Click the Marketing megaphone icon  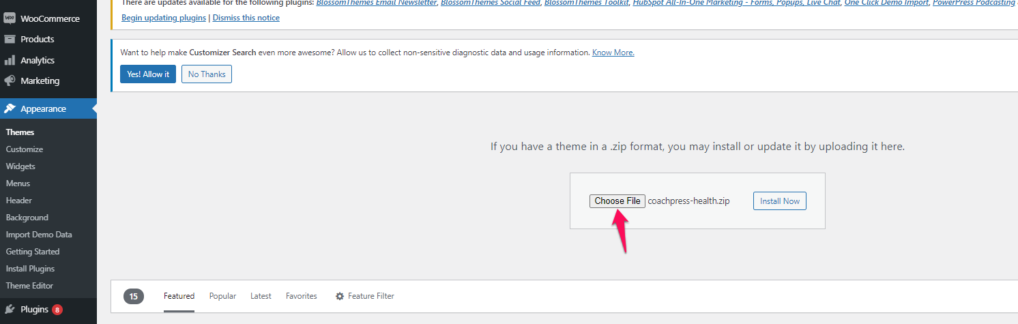coord(10,80)
